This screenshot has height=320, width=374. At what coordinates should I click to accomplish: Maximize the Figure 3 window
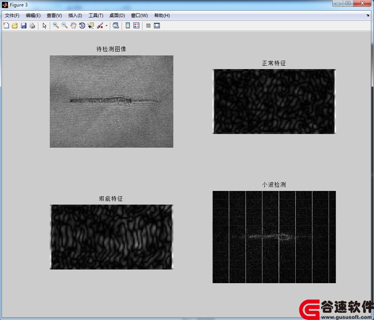tap(348, 3)
